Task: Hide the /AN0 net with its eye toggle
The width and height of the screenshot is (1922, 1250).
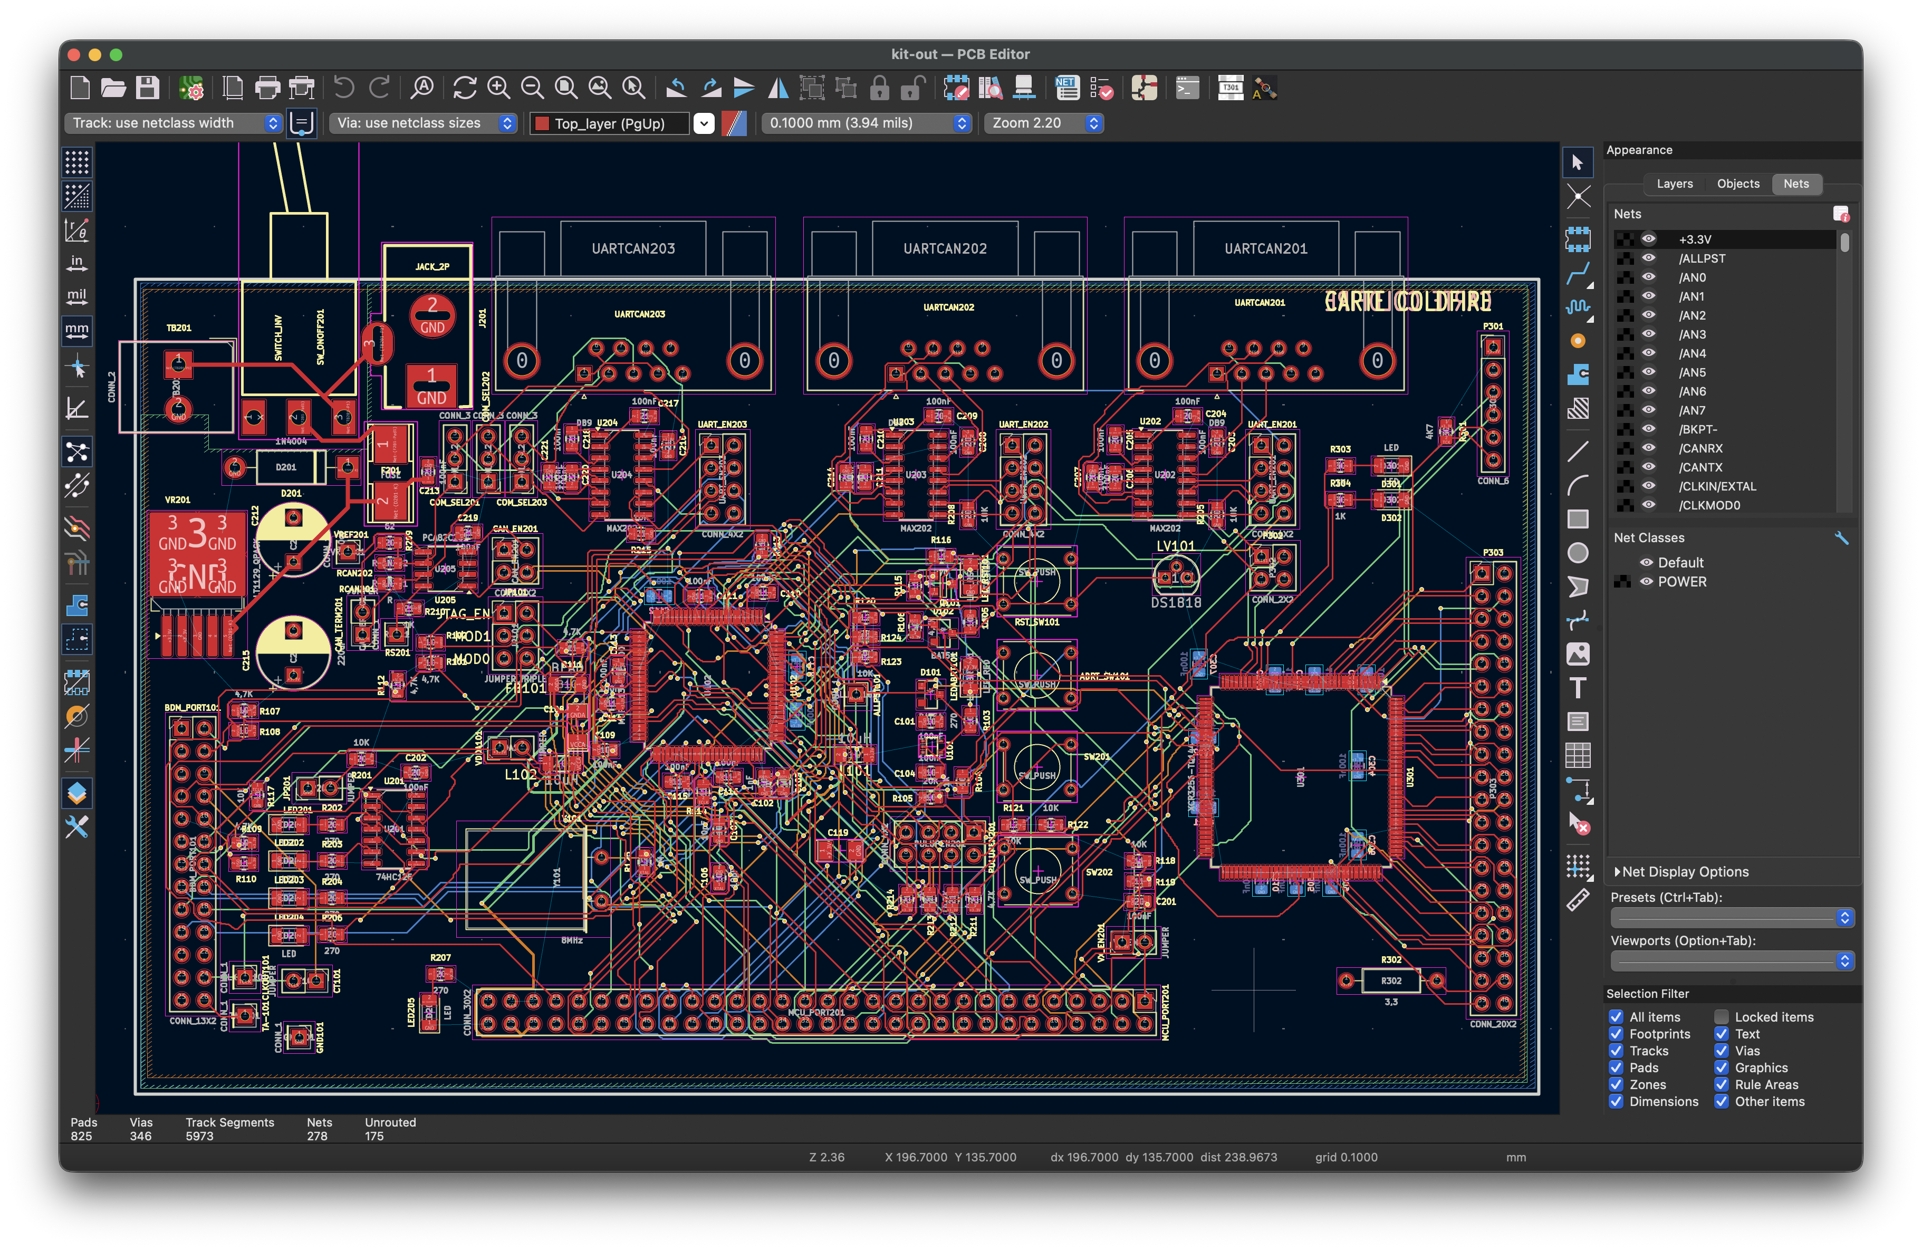Action: click(1648, 277)
